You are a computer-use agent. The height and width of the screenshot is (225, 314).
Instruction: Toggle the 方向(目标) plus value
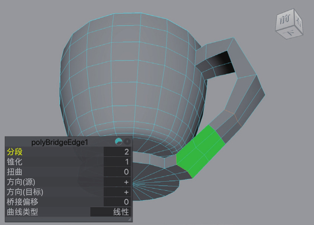click(x=117, y=192)
